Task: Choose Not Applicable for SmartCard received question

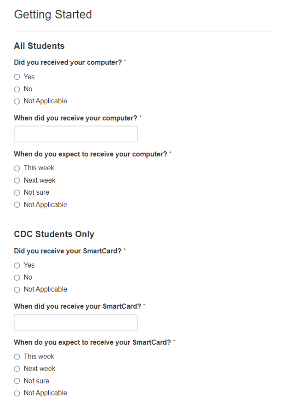Action: point(17,290)
